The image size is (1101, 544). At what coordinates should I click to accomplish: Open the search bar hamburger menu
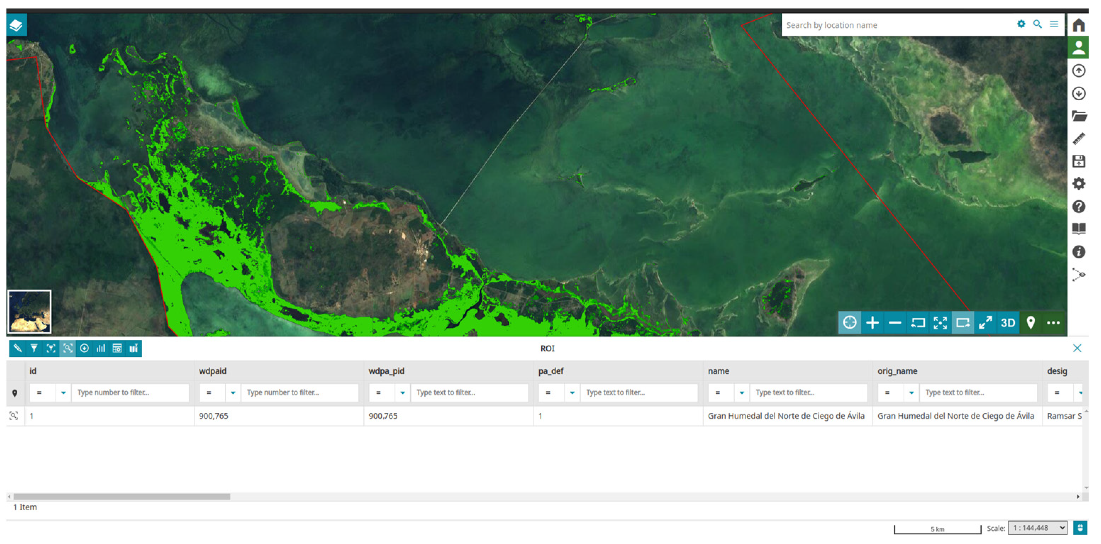[x=1054, y=24]
